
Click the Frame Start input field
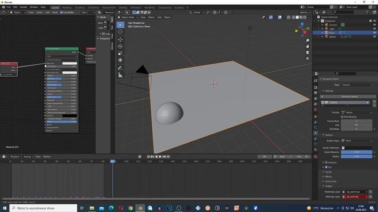[357, 121]
